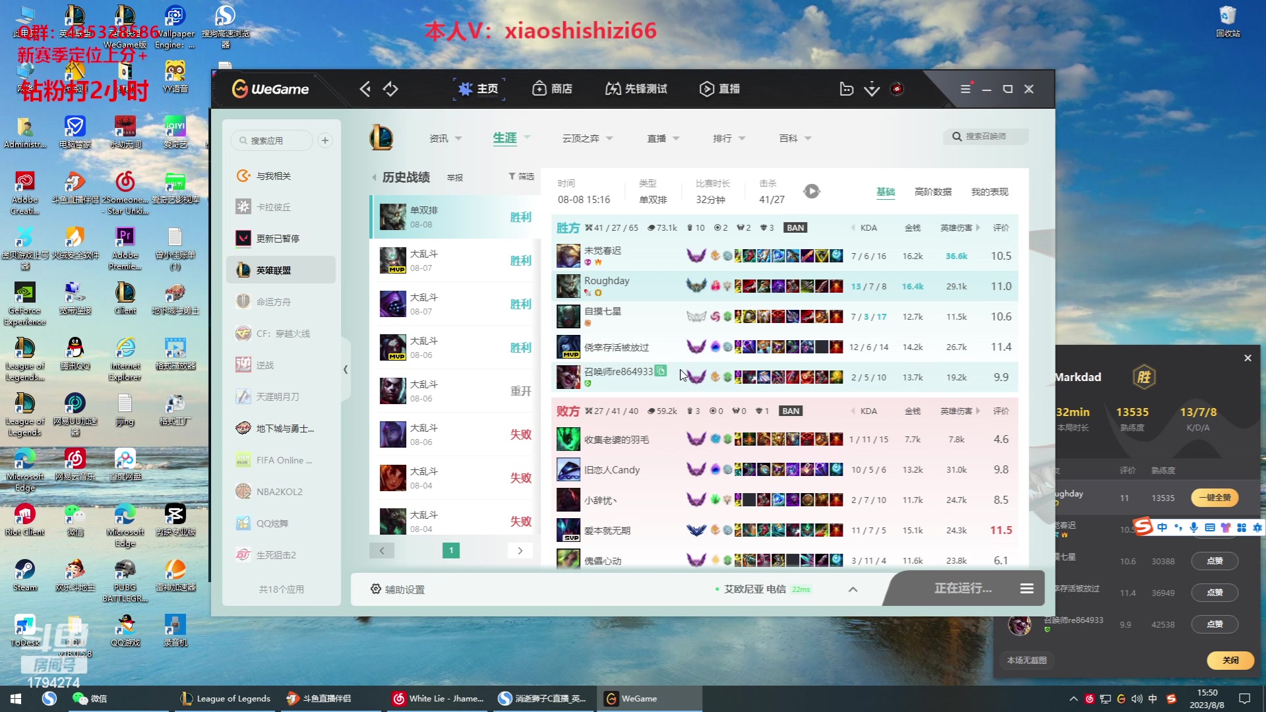Open the Steam desktop shortcut
The height and width of the screenshot is (712, 1266).
point(25,575)
